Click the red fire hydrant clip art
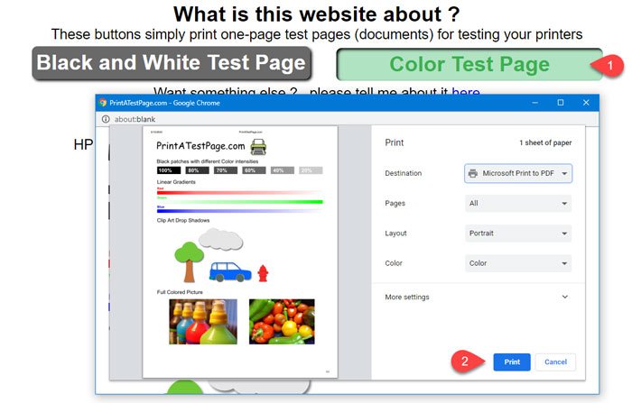 point(263,272)
